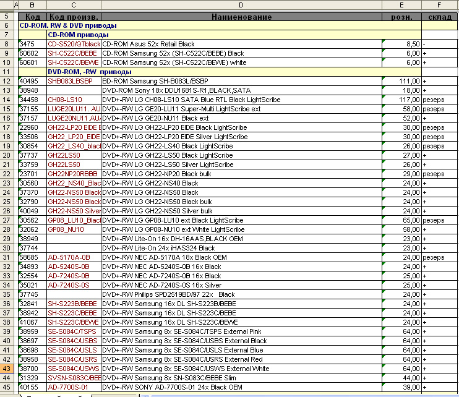The width and height of the screenshot is (459, 397).
Task: Select 'NEC AD-7240S-0B 16x Black' cell
Action: coord(241,276)
